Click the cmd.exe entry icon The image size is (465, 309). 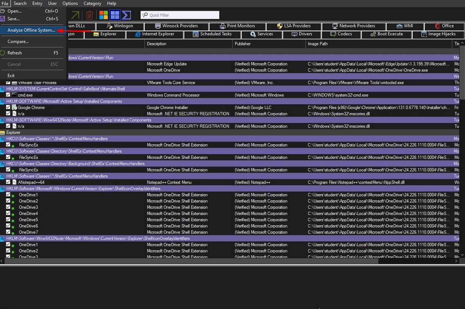tap(14, 95)
